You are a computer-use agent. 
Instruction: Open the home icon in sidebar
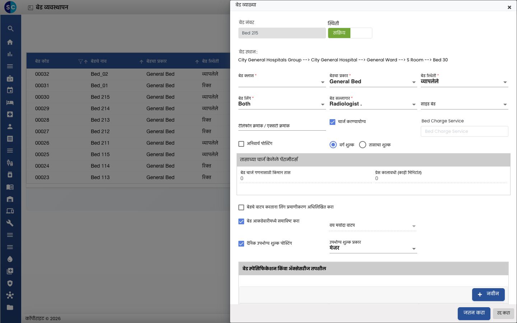tap(10, 42)
